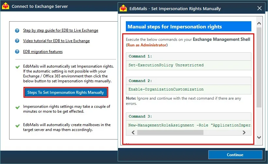Click green checkmark beside automatic Impersonation rights text

(x=17, y=67)
